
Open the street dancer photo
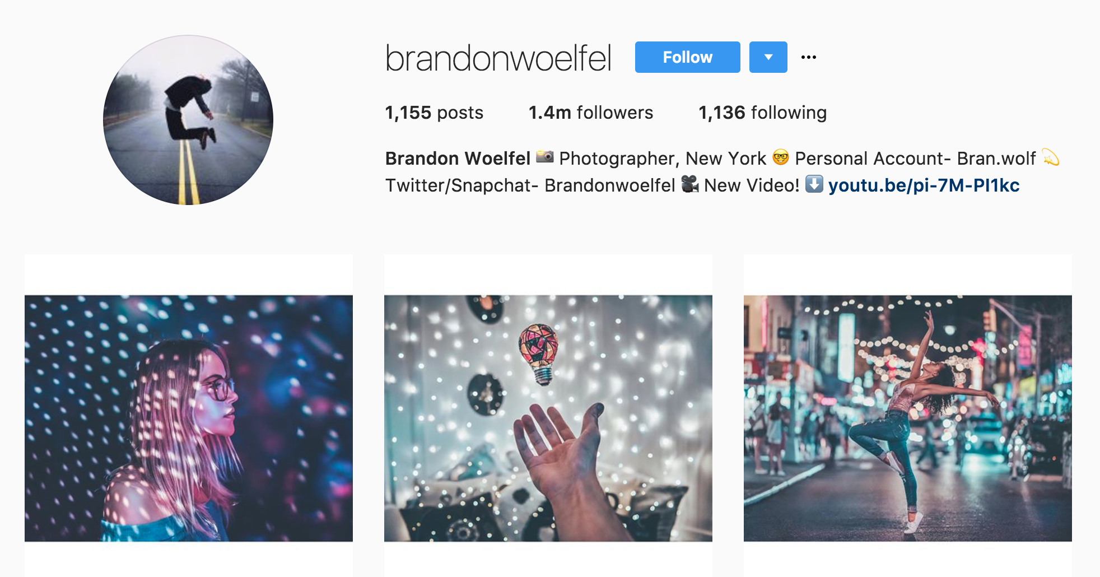click(908, 418)
